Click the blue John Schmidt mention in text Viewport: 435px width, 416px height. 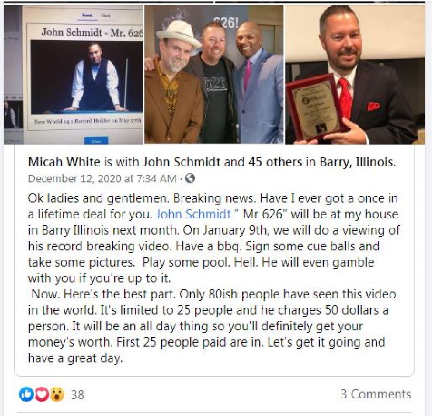(193, 214)
